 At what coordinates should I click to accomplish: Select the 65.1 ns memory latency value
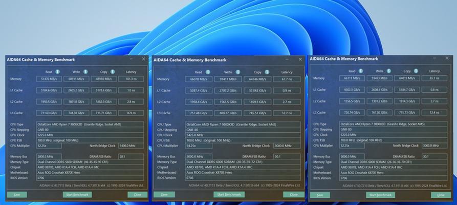click(434, 78)
